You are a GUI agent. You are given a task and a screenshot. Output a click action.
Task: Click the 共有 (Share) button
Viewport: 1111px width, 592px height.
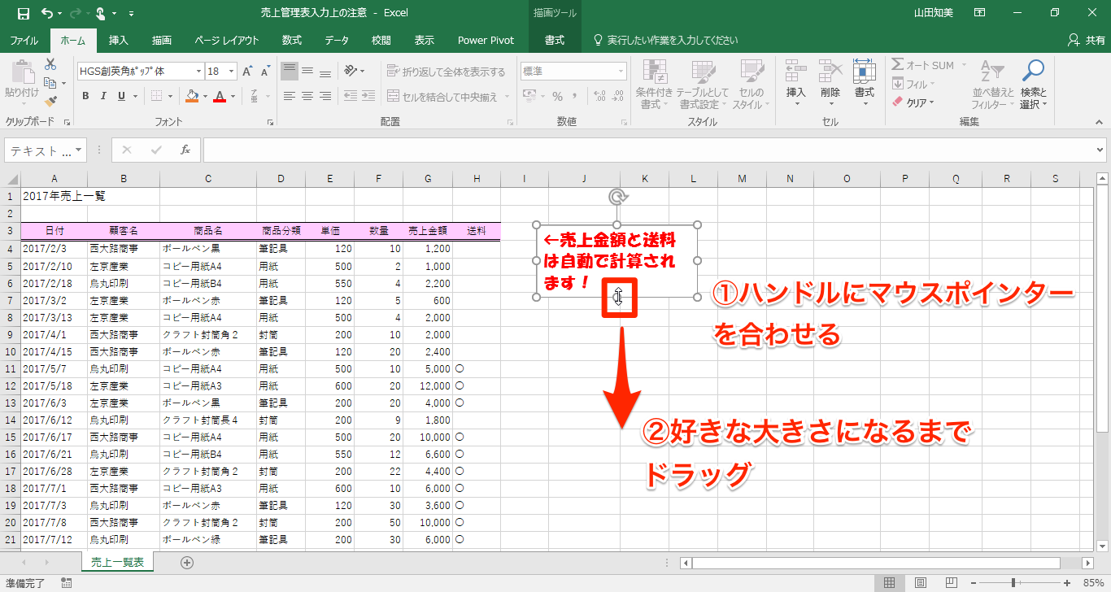coord(1086,40)
